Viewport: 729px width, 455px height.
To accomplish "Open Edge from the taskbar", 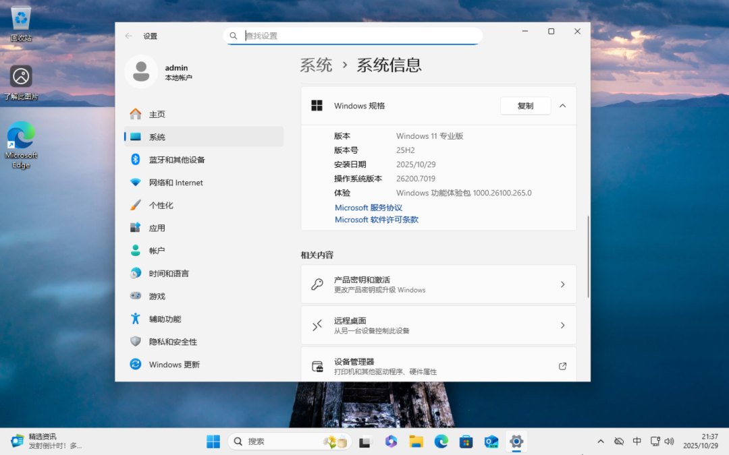I will (x=441, y=441).
